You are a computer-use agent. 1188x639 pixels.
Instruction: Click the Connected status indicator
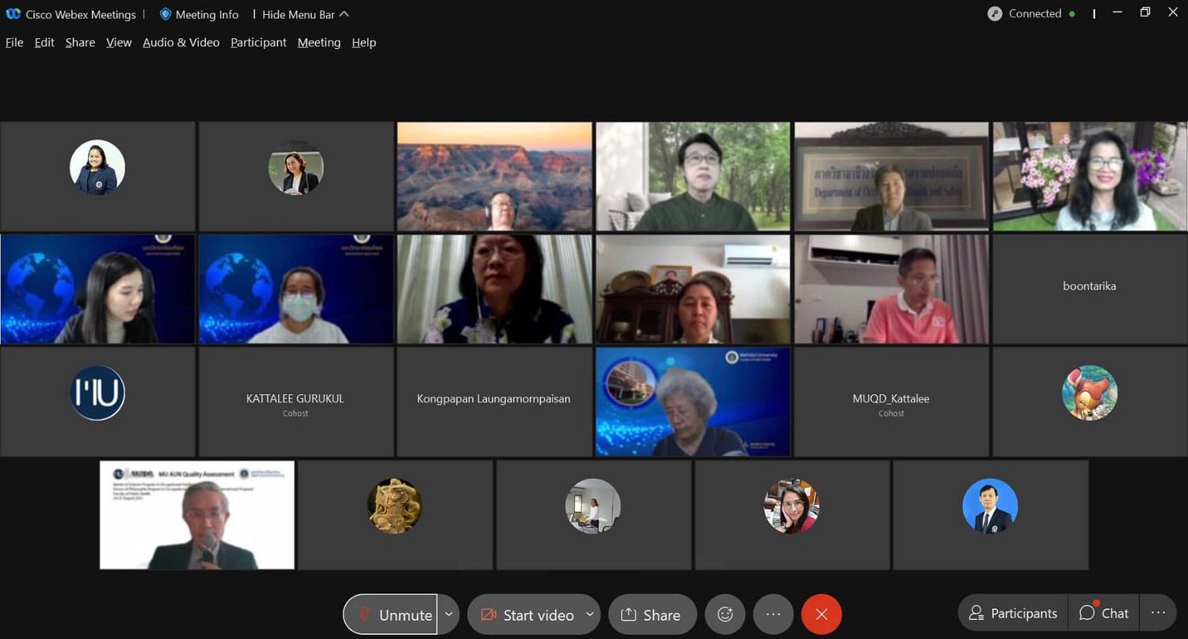[x=1032, y=14]
